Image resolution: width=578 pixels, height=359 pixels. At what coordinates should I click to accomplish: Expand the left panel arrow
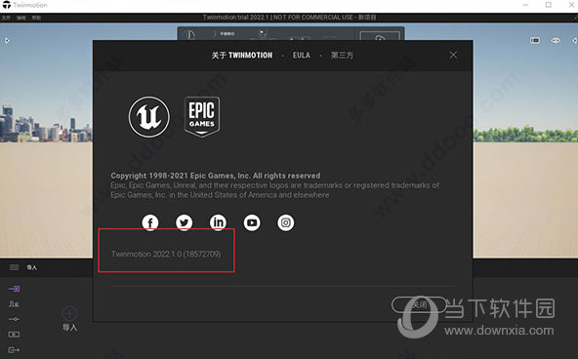(x=7, y=41)
